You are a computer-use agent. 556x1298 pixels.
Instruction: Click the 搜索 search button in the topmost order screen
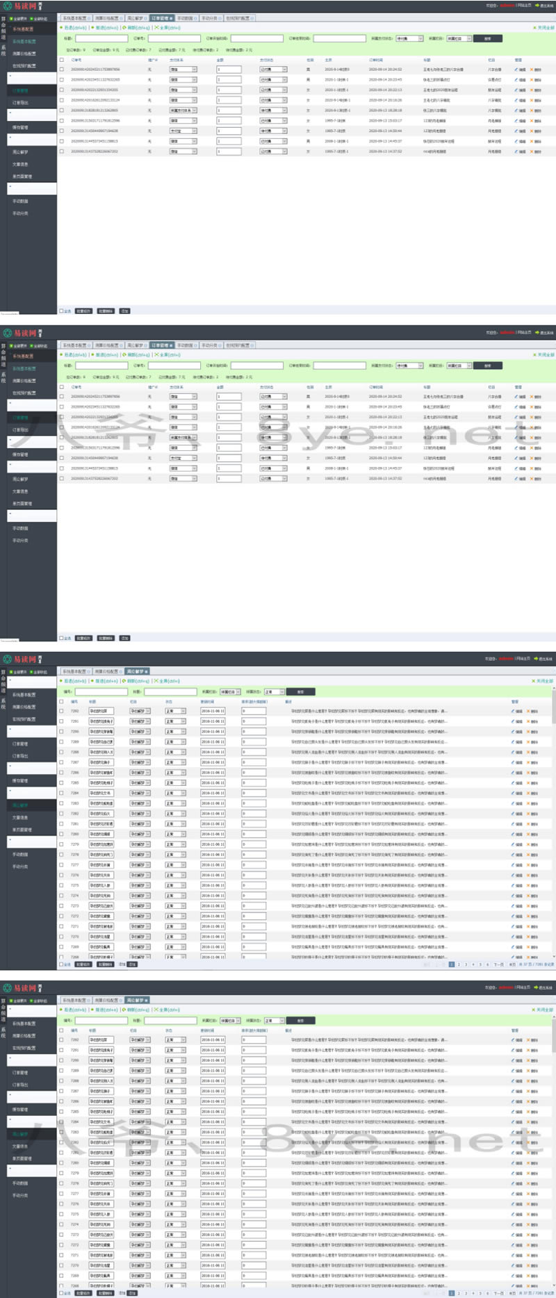(487, 38)
